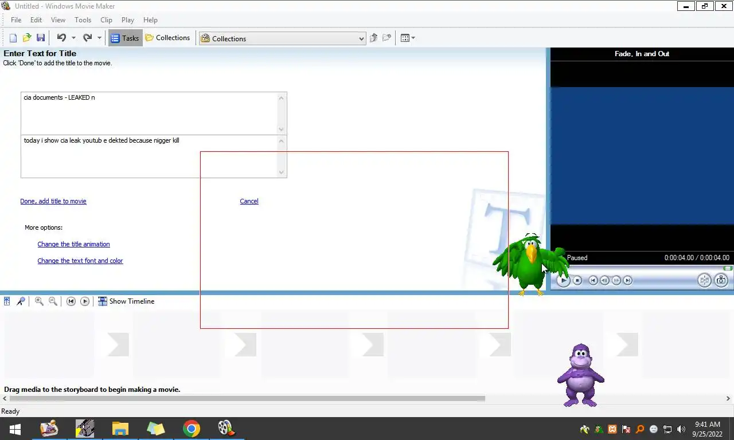Open the network tray icon
Viewport: 734px width, 440px height.
[x=667, y=429]
